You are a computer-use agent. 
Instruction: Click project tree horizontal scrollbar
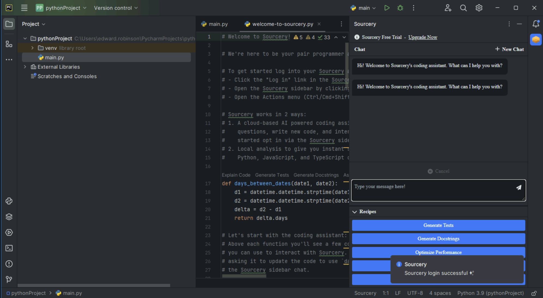pos(94,285)
